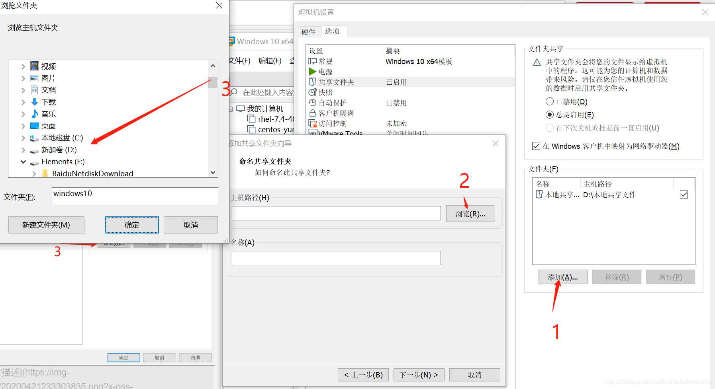Viewport: 715px width, 389px height.
Task: Select 在下次关机或挂起前一直启用 radio button
Action: coord(550,128)
